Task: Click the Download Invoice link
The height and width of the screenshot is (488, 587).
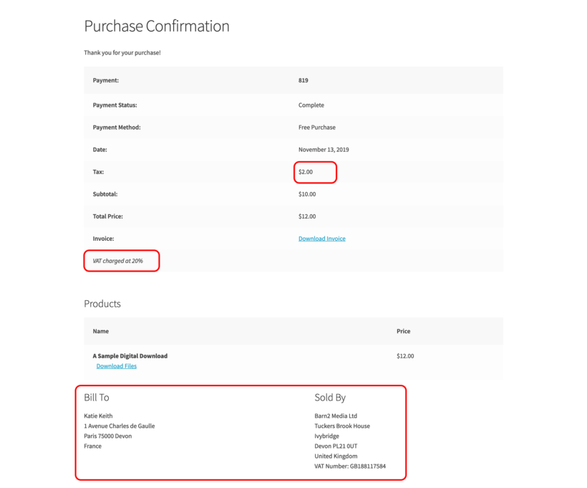Action: [321, 238]
